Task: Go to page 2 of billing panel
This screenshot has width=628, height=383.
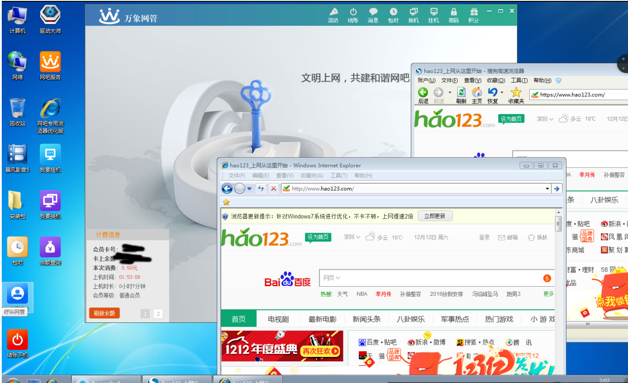Action: click(158, 314)
